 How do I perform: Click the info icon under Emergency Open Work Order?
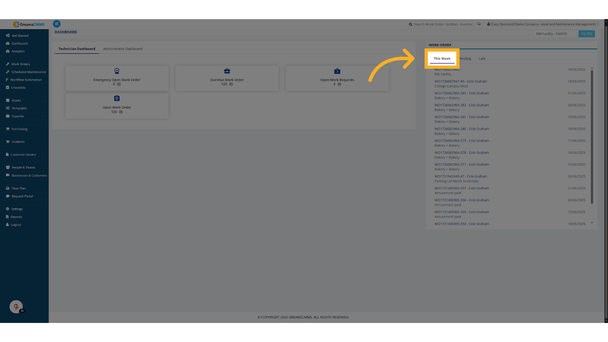[x=119, y=84]
